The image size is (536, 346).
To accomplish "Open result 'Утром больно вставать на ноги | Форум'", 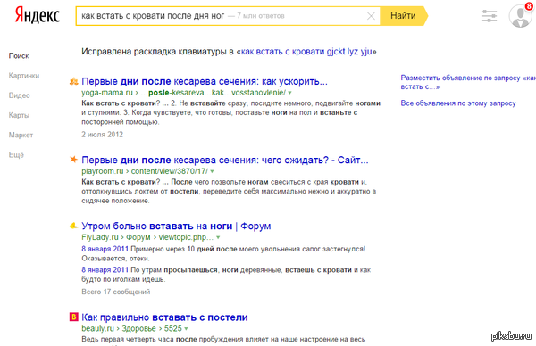I will click(x=176, y=226).
